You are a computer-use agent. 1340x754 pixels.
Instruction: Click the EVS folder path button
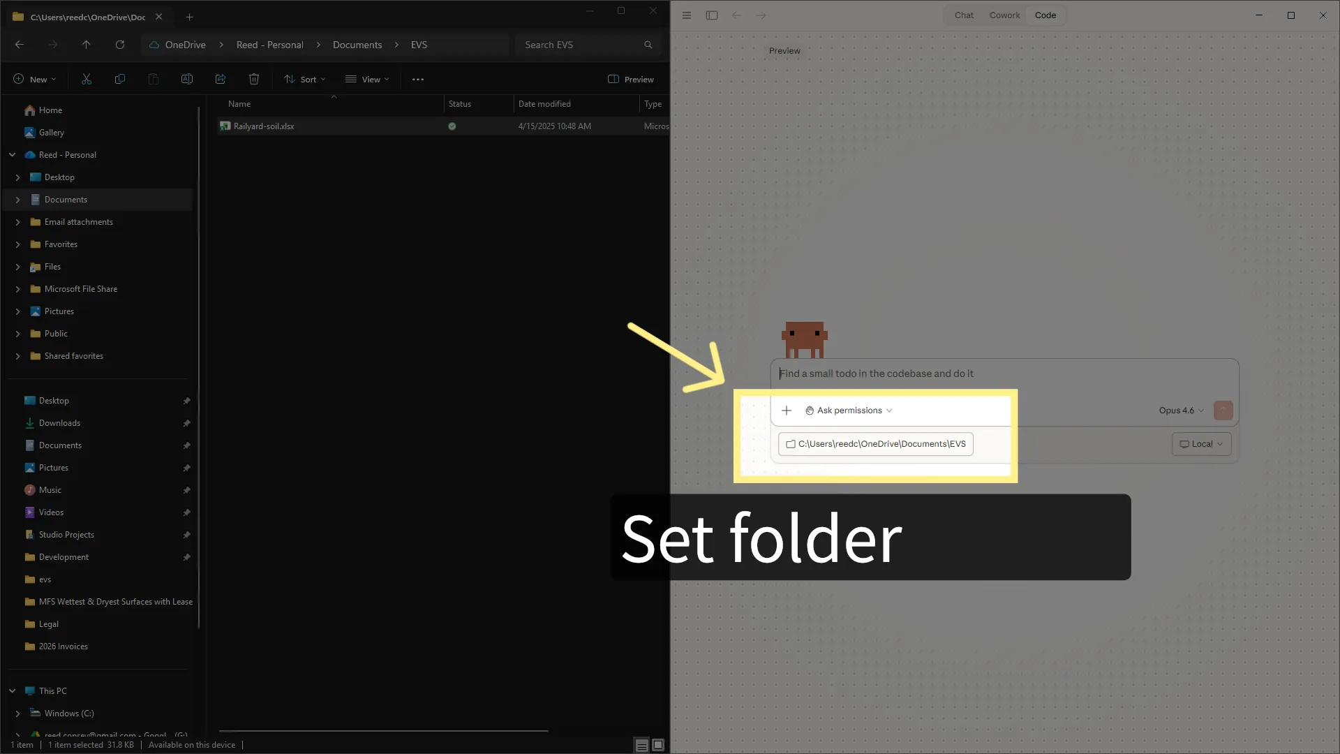[x=876, y=444]
